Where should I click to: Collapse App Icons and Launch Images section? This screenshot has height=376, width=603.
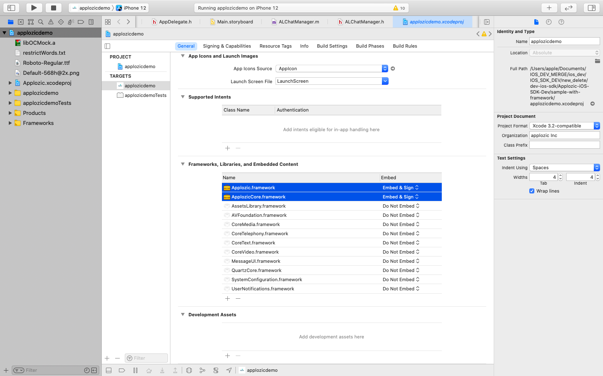click(x=183, y=56)
